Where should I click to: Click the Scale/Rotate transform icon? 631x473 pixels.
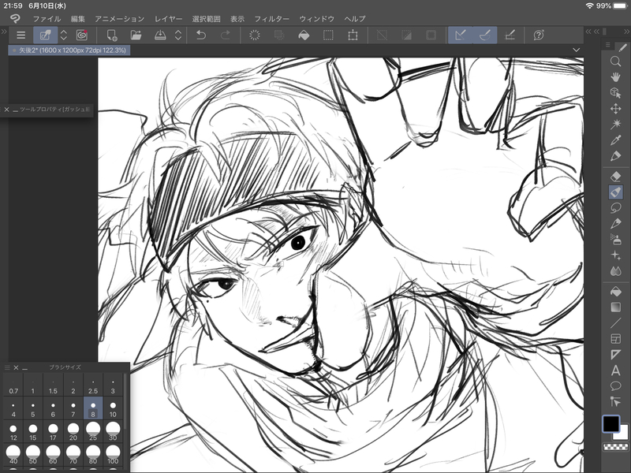click(x=353, y=35)
